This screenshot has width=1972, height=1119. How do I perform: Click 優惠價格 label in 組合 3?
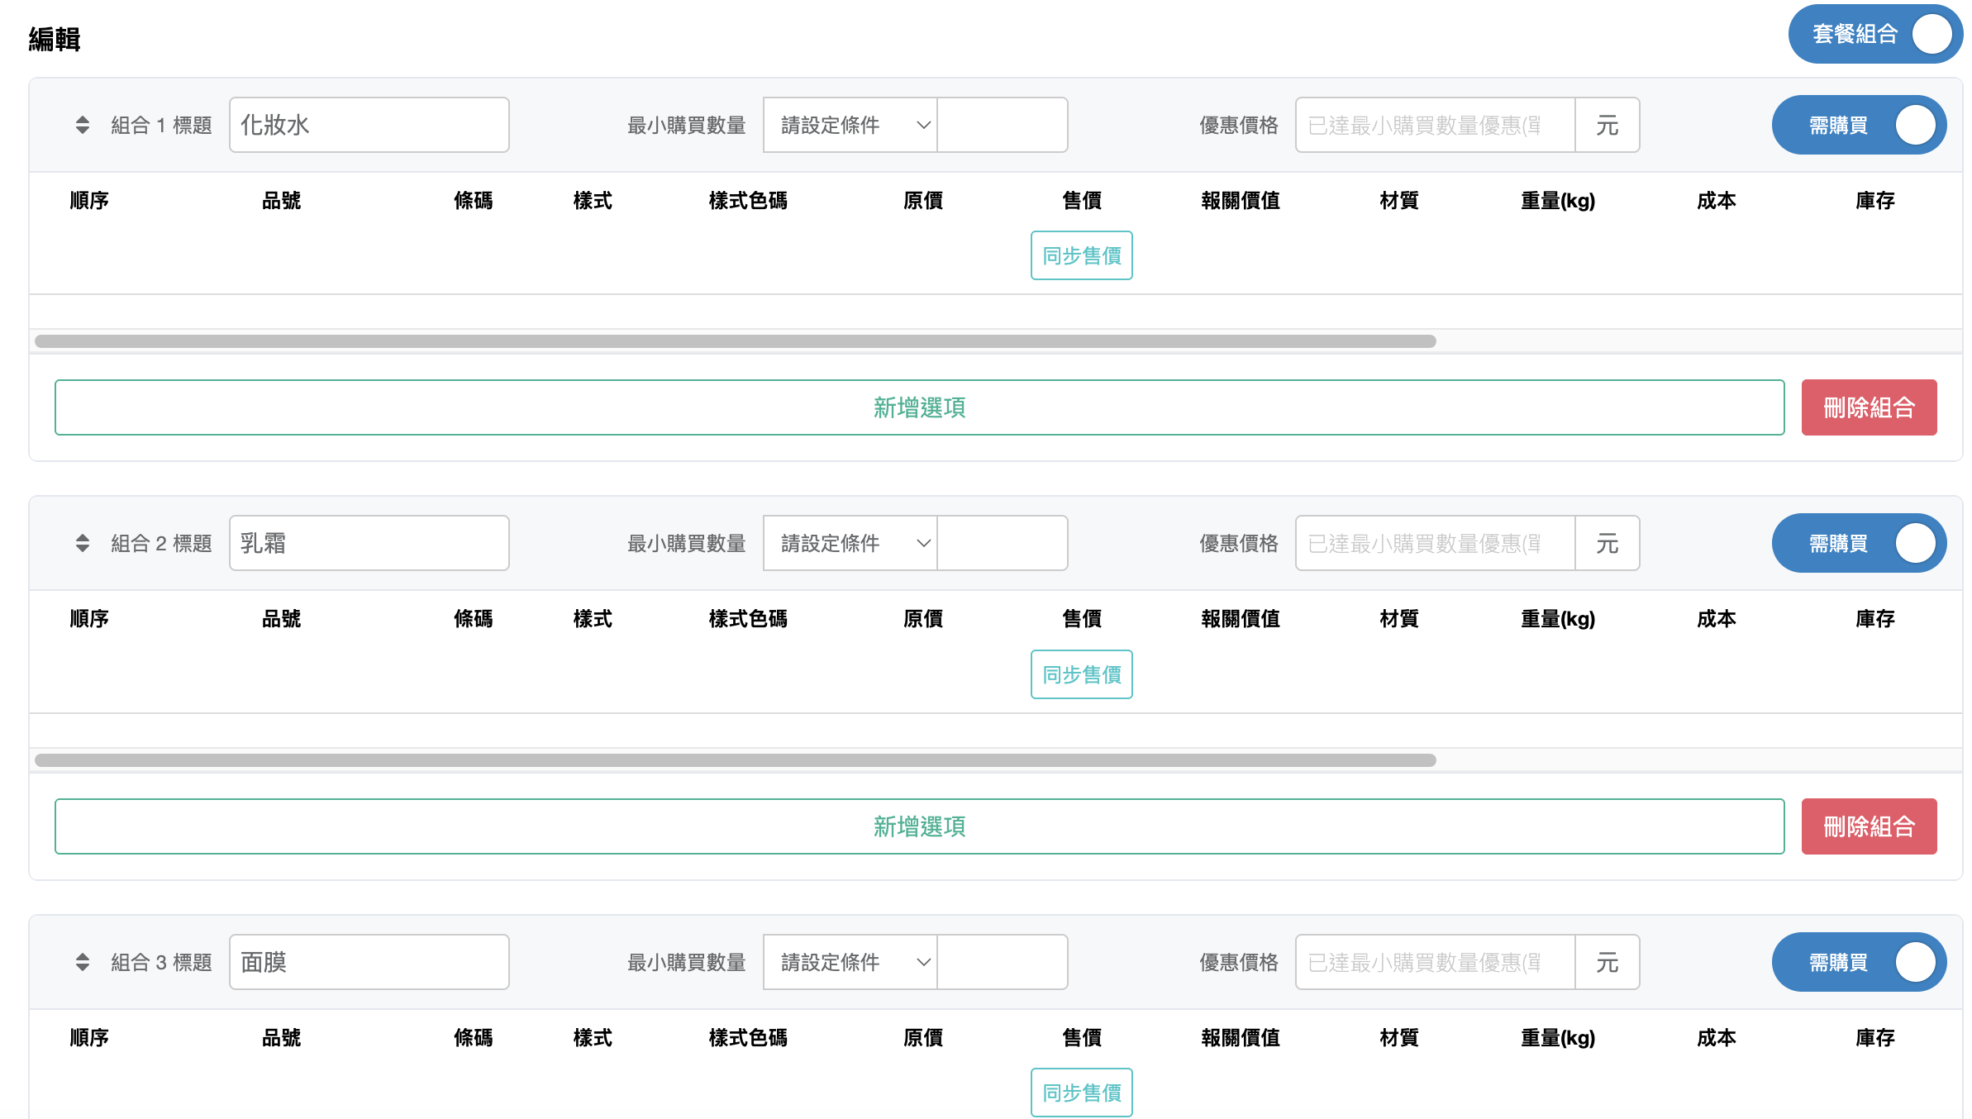[x=1239, y=962]
